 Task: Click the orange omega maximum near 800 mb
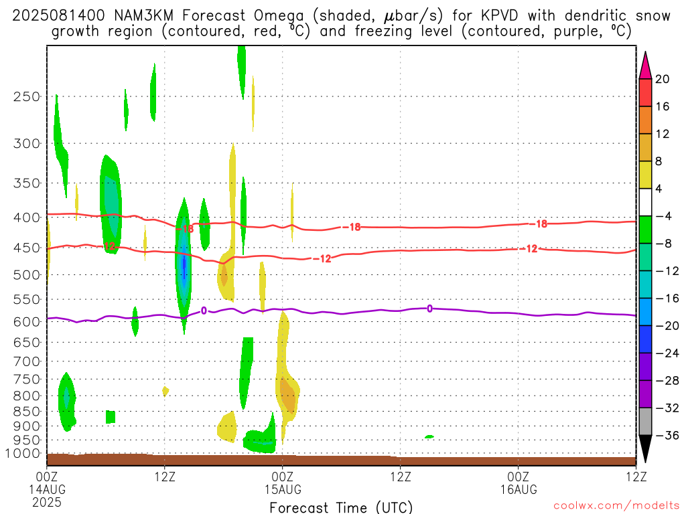(x=288, y=397)
